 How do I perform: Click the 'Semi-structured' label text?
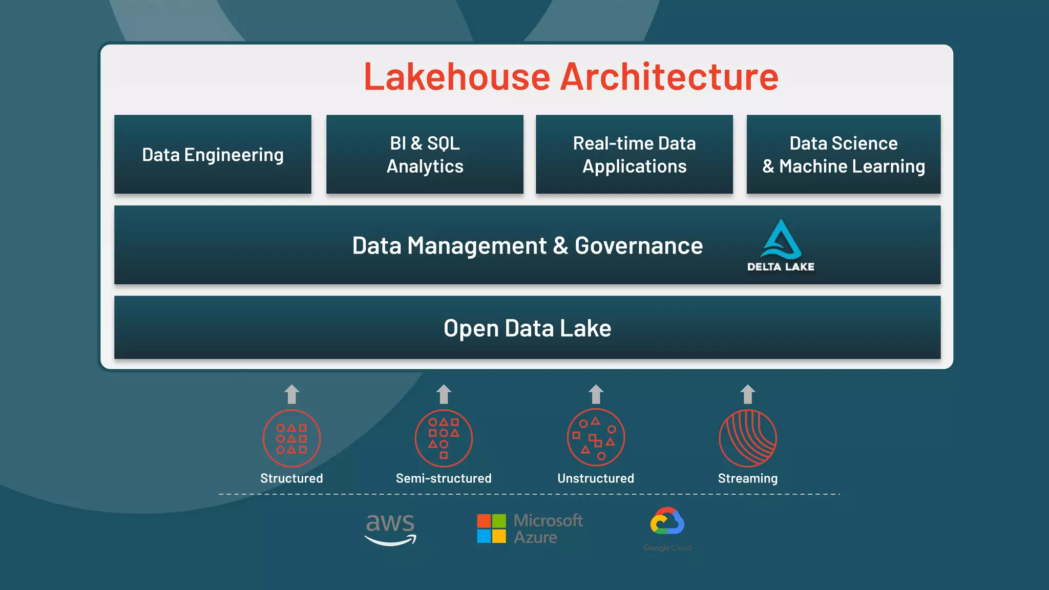pos(444,478)
